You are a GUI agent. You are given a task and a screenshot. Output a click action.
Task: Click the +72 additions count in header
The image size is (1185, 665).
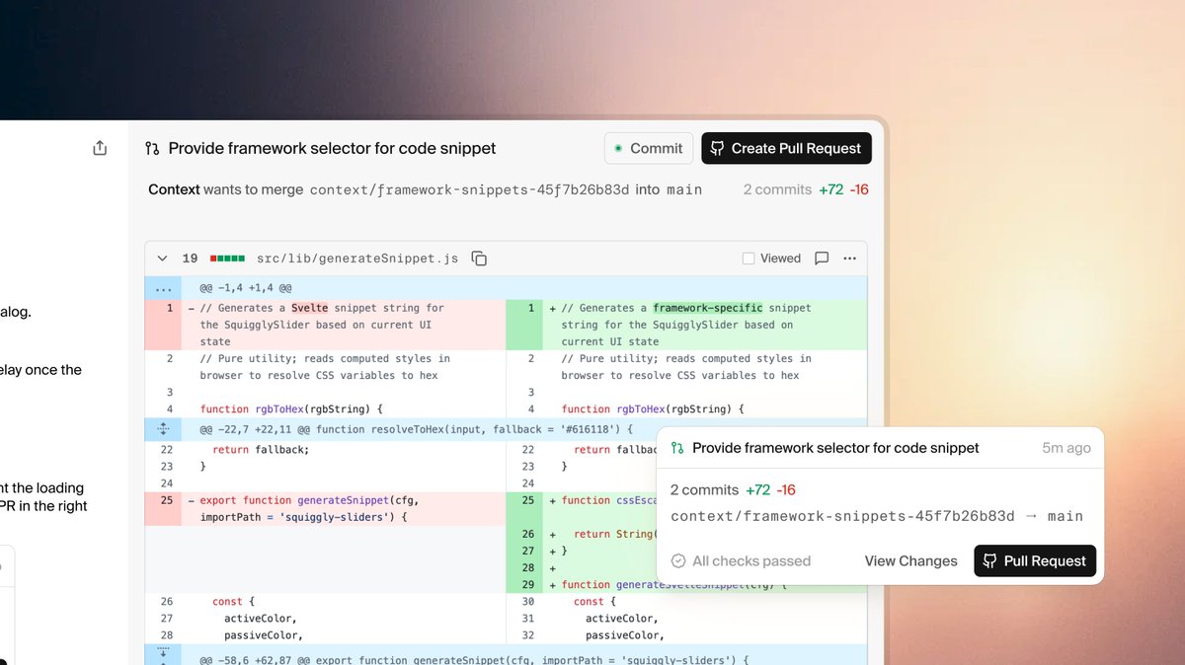(831, 189)
